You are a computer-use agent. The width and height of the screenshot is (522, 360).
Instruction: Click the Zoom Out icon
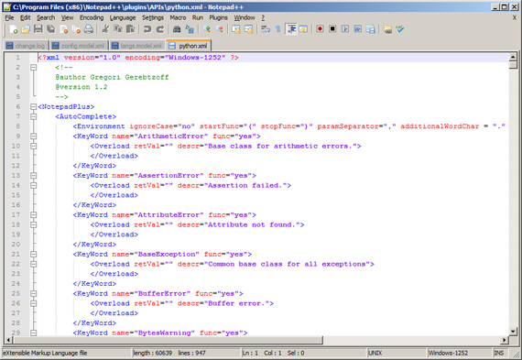[x=219, y=29]
